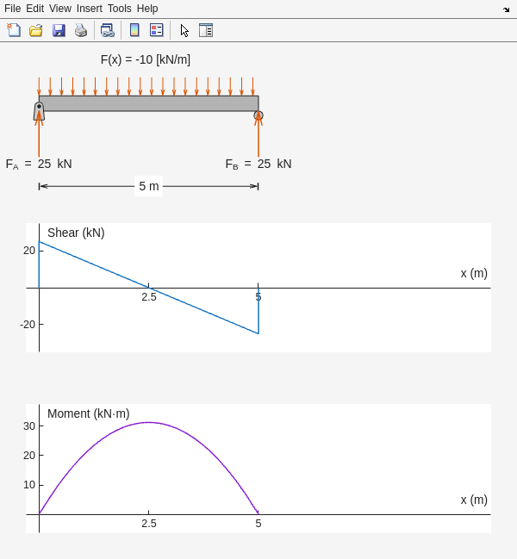517x559 pixels.
Task: Click the gray beam in the diagram
Action: (x=148, y=103)
